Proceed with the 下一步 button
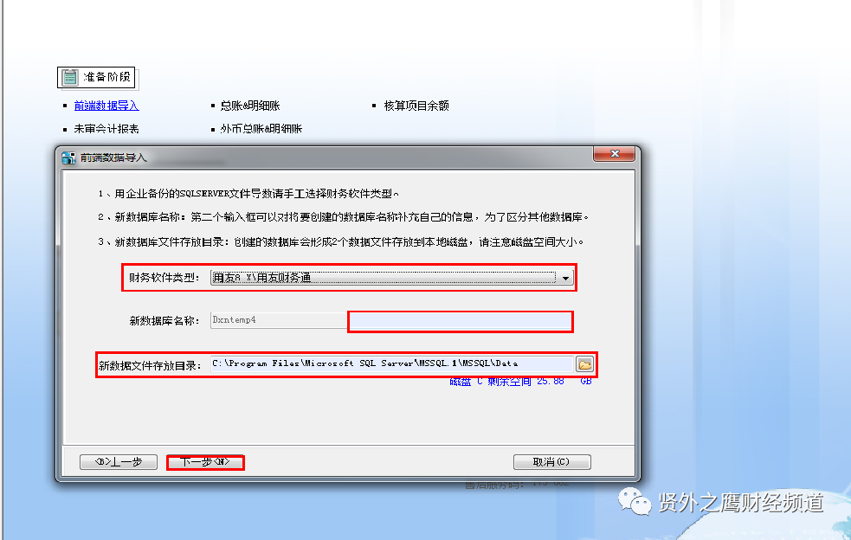 coord(205,462)
